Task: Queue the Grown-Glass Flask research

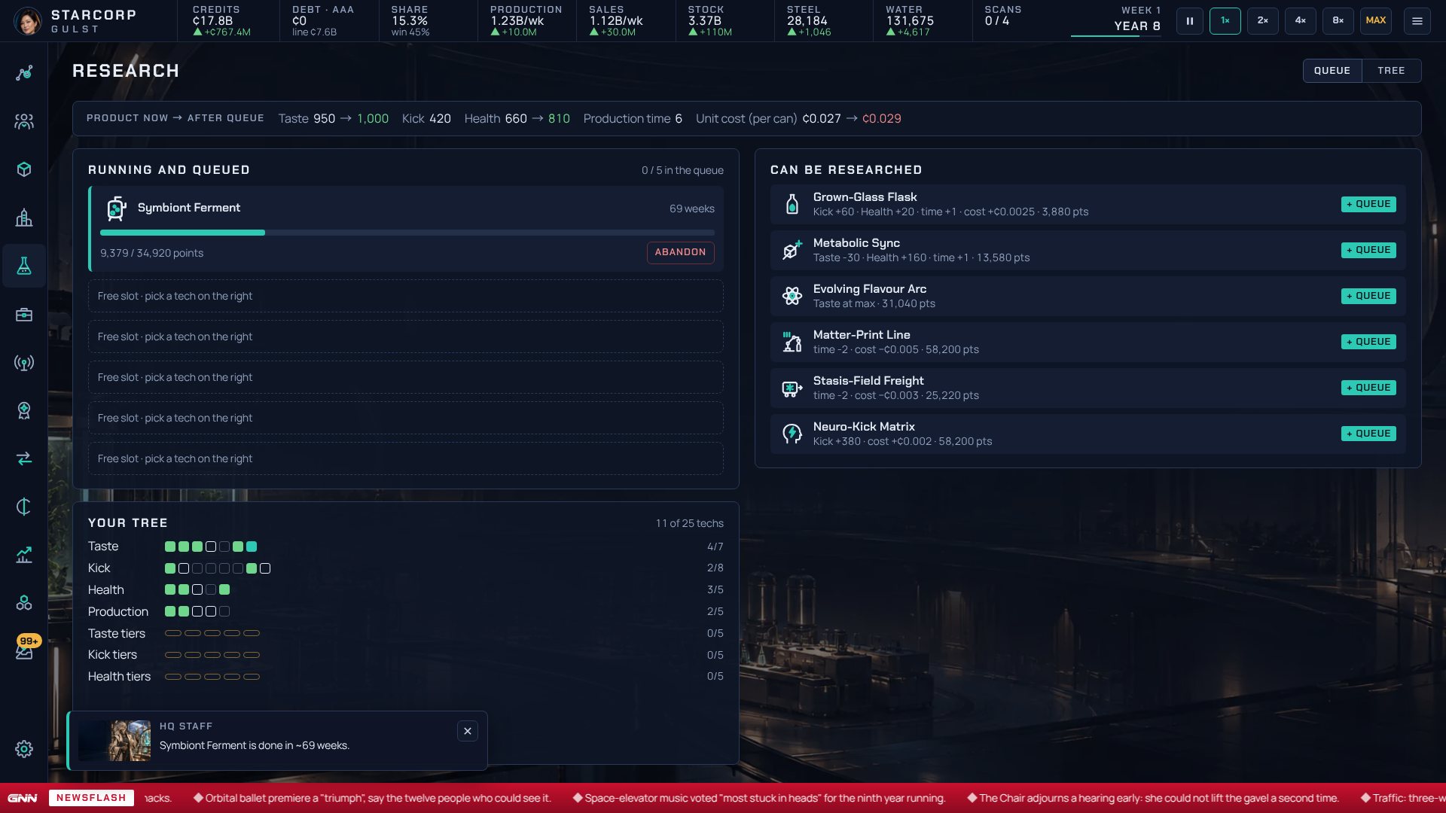Action: point(1368,204)
